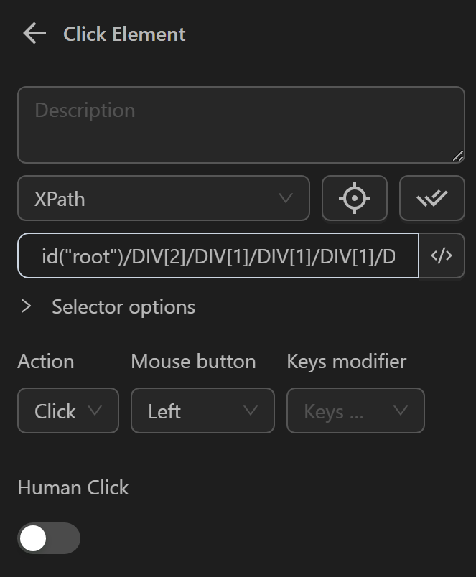This screenshot has width=476, height=577.
Task: Click the Action column label
Action: pos(45,362)
